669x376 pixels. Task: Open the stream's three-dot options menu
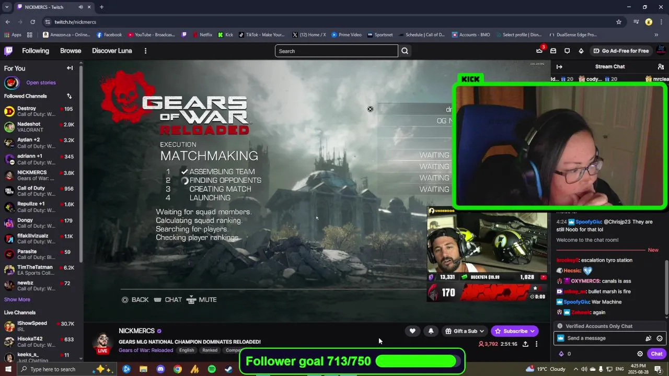tap(536, 344)
